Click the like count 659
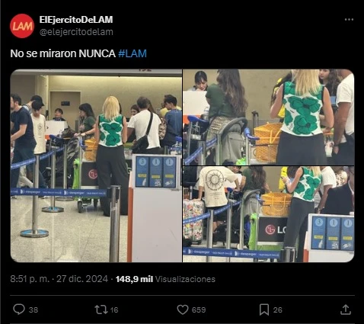364x324 pixels. pos(199,310)
